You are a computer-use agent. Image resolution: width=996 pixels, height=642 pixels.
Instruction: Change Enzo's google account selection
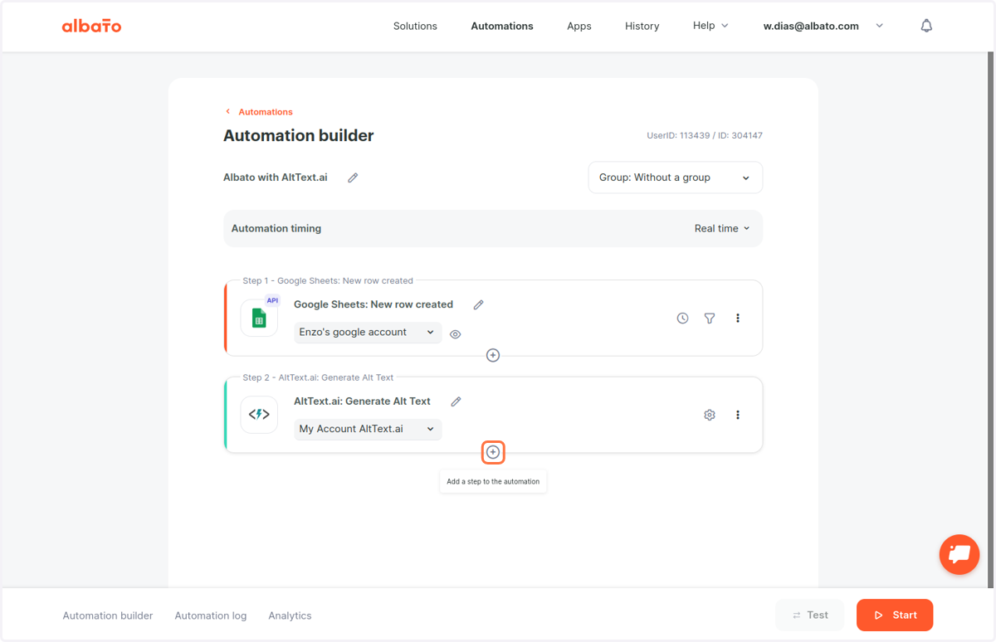(368, 332)
